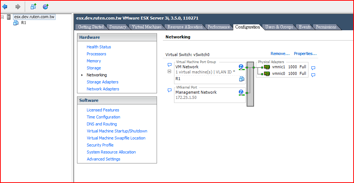Click the VM Network port group globe icon
This screenshot has height=183, width=354.
point(241,67)
